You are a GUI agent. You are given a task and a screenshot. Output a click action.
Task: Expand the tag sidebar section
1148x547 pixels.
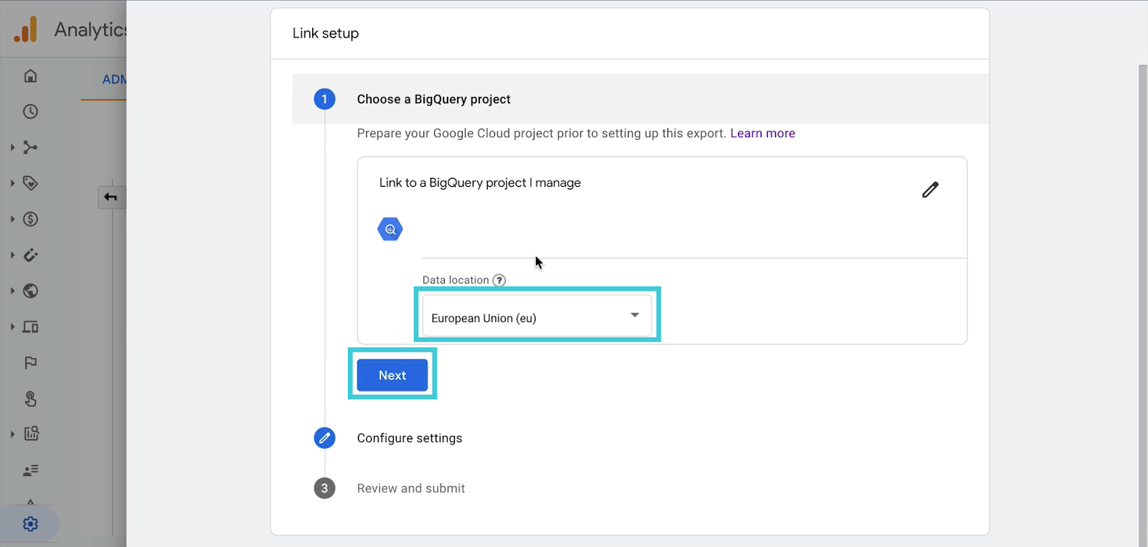[12, 183]
